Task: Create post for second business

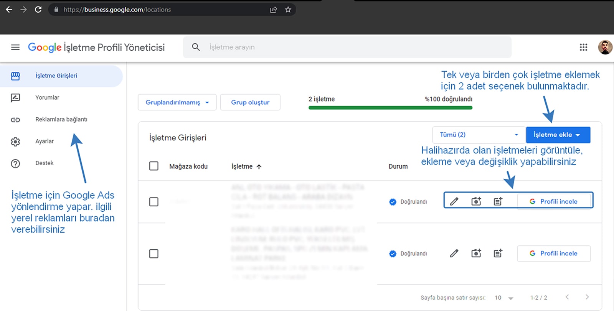Action: point(498,253)
